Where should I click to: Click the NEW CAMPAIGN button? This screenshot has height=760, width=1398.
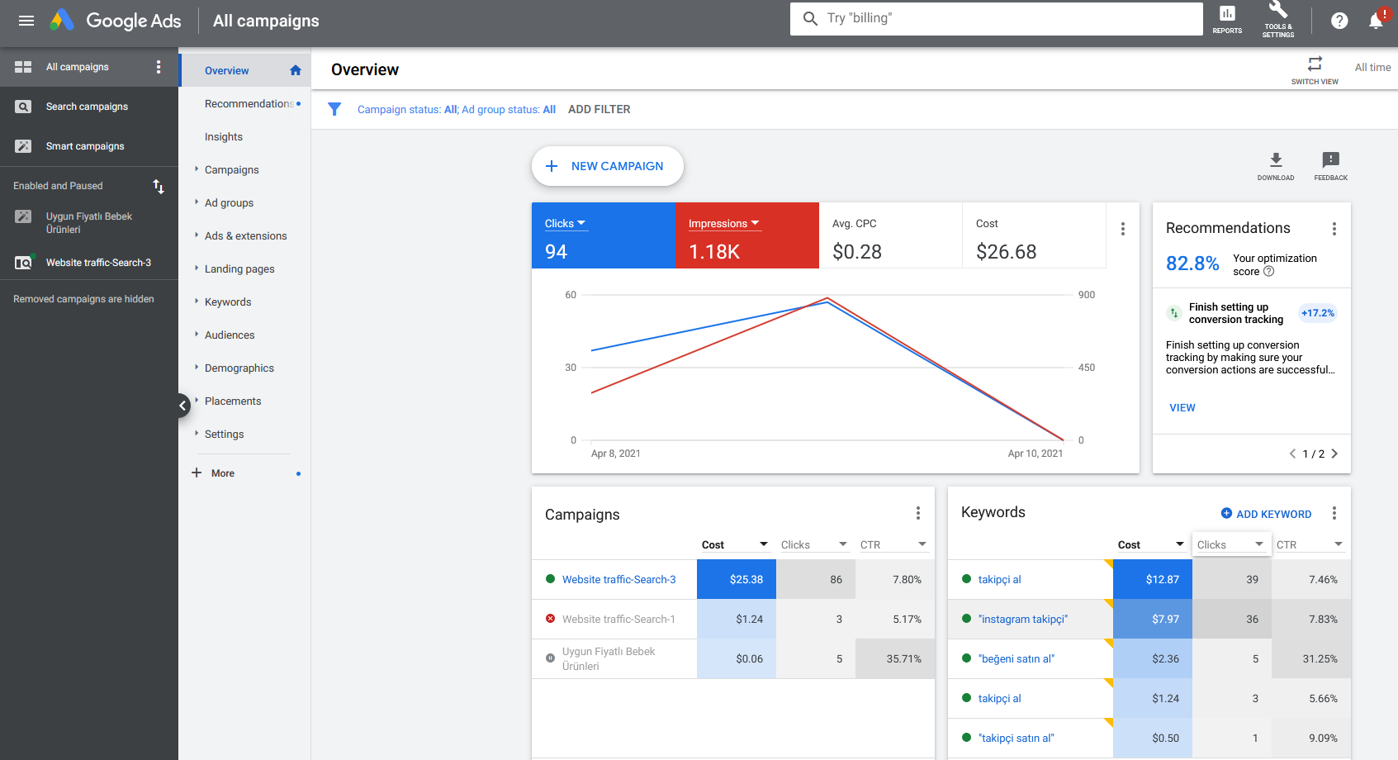(607, 166)
